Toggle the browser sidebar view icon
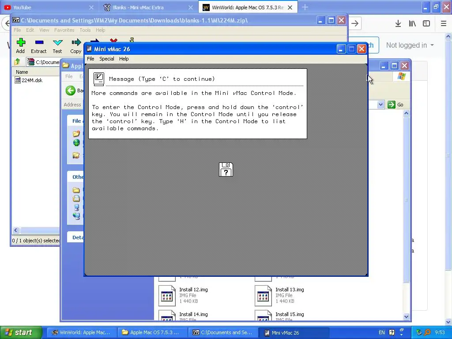Image resolution: width=452 pixels, height=339 pixels. click(x=426, y=23)
